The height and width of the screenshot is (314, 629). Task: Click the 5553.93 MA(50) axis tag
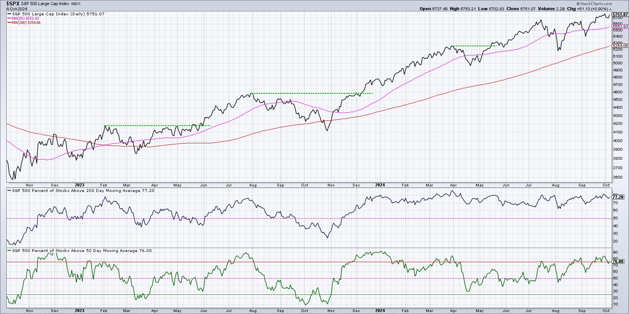click(x=619, y=27)
